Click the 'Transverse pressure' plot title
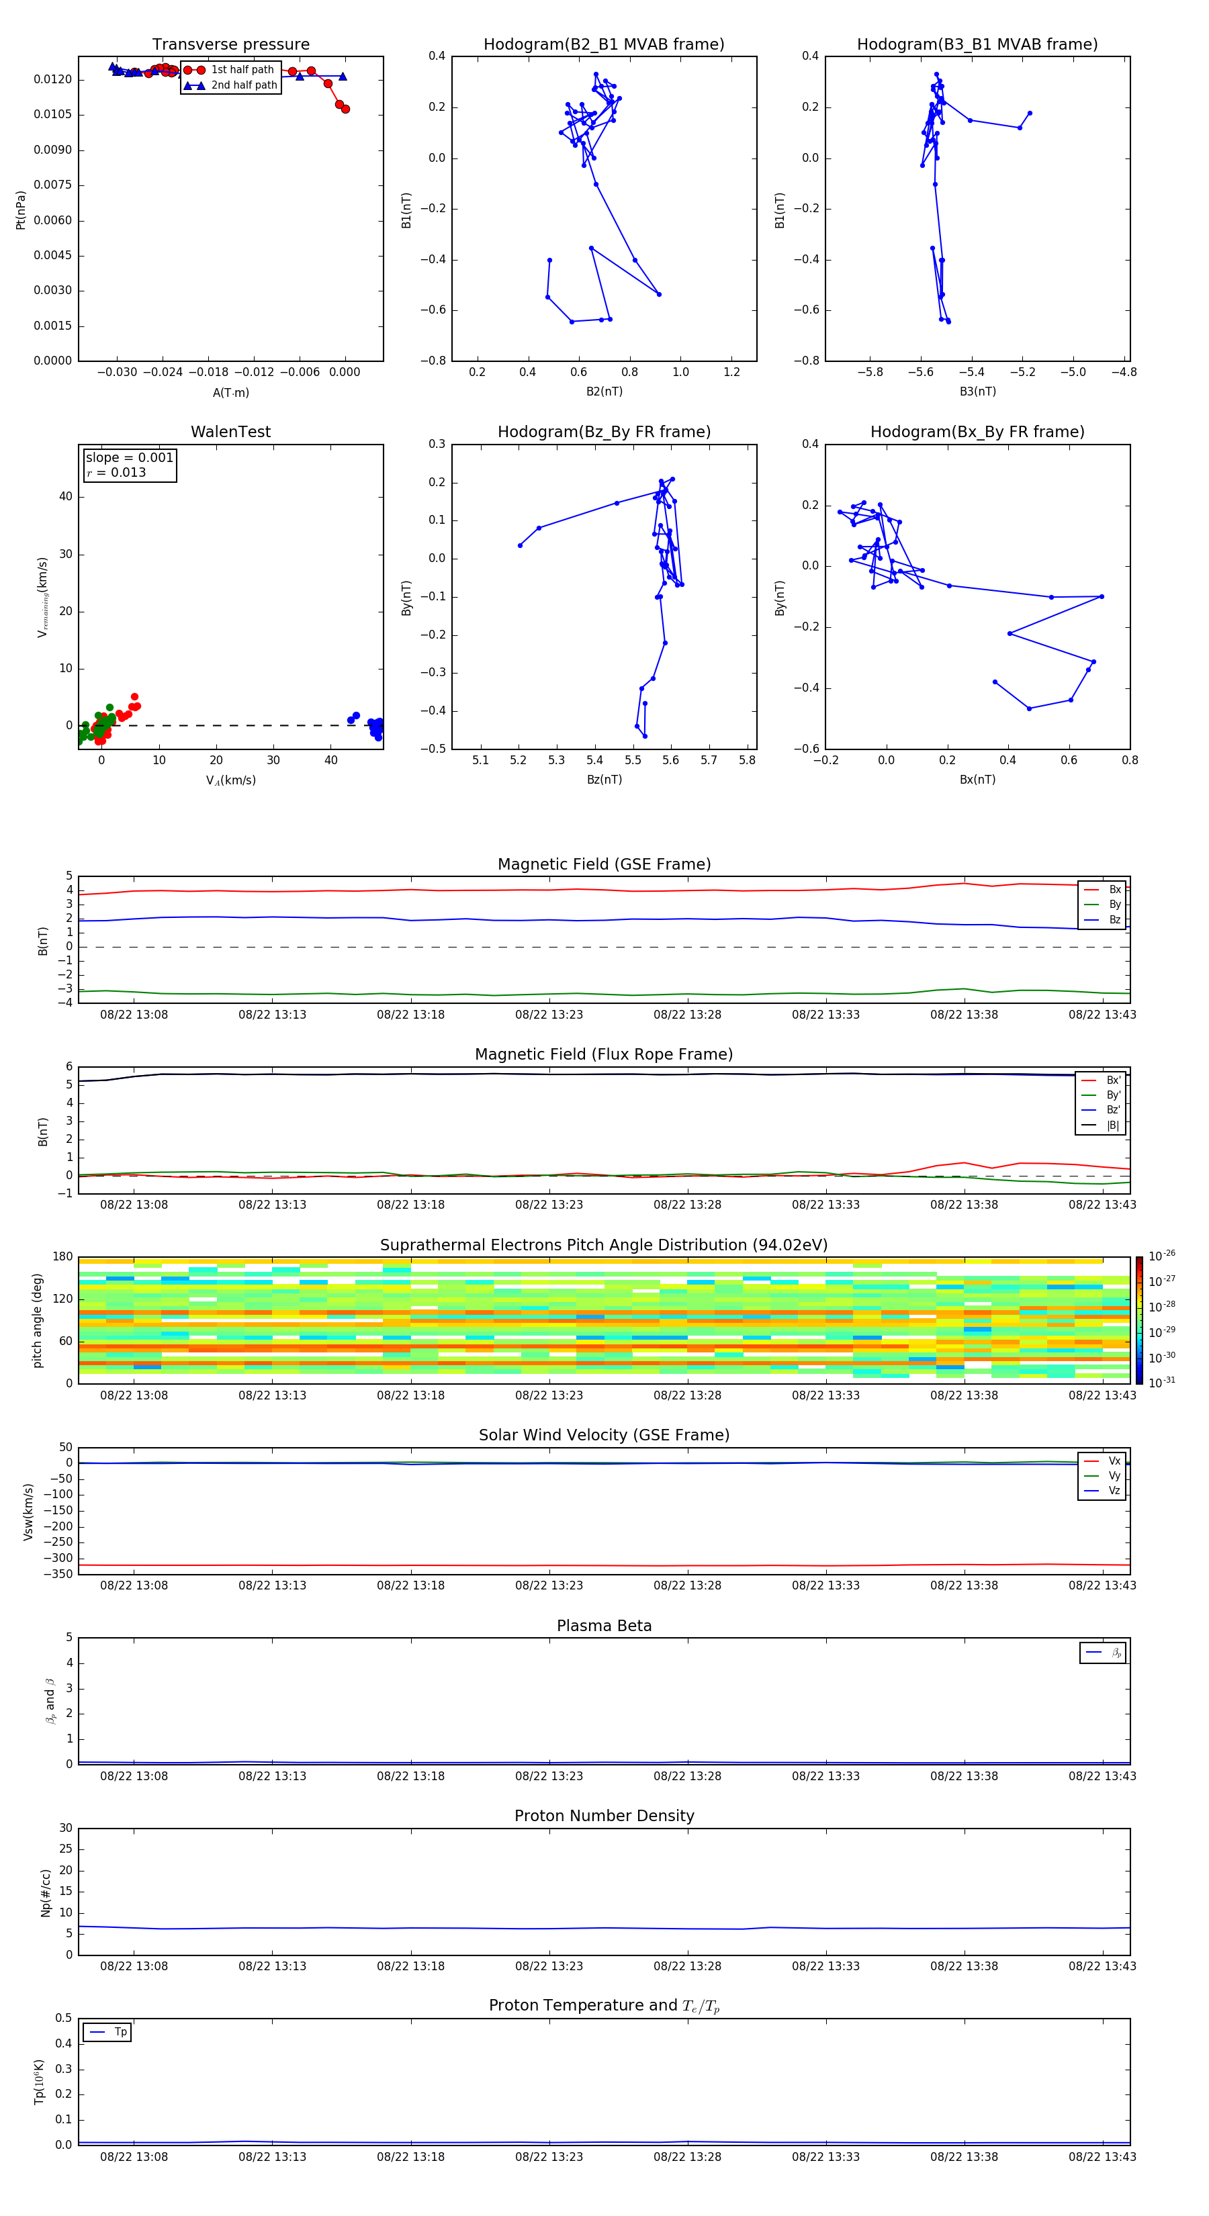The image size is (1209, 2216). tap(230, 45)
